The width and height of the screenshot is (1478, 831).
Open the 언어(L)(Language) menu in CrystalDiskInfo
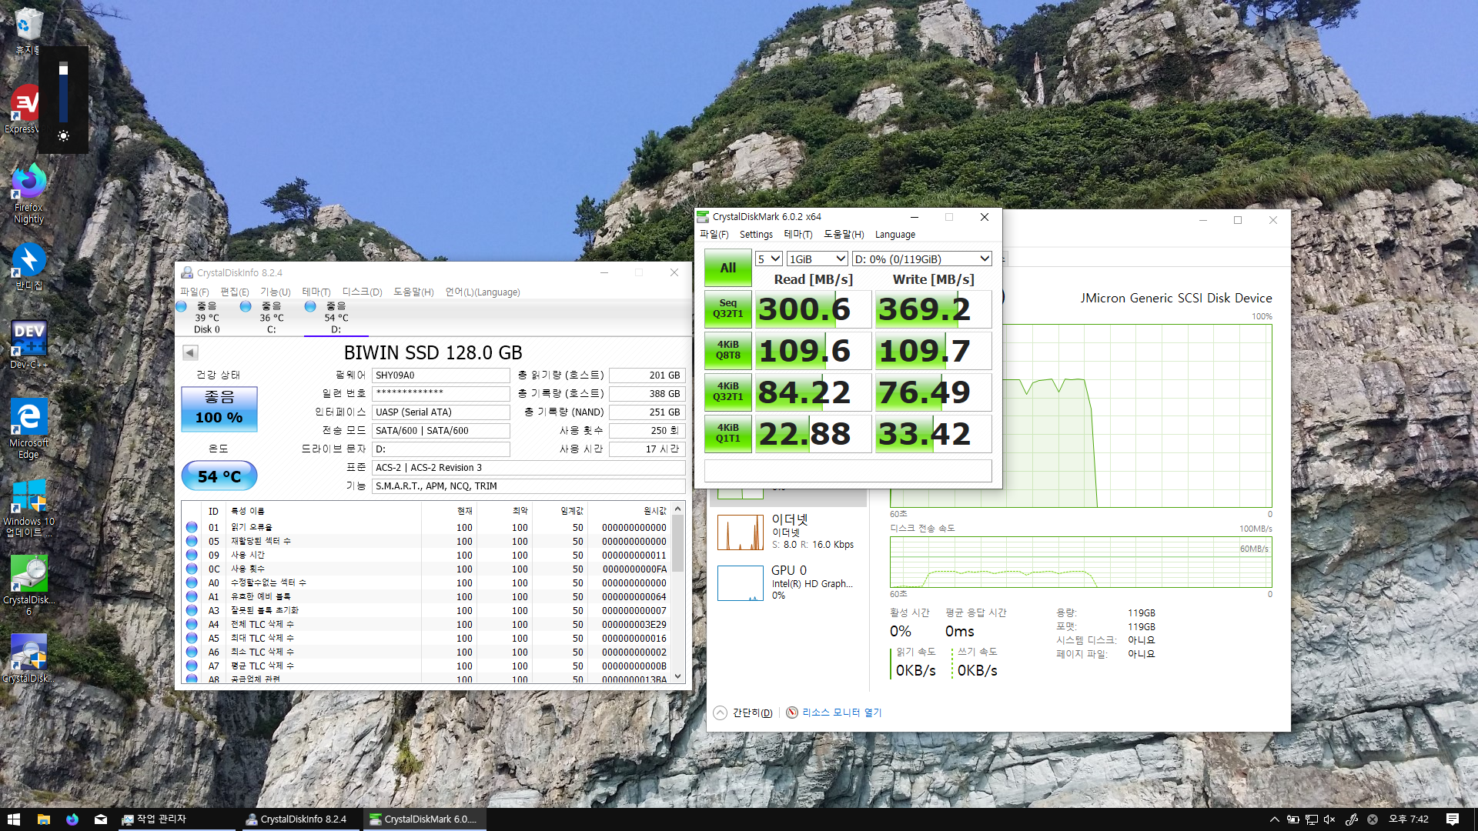click(x=483, y=292)
